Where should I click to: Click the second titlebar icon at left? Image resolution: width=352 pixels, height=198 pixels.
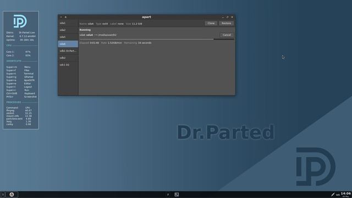65,17
